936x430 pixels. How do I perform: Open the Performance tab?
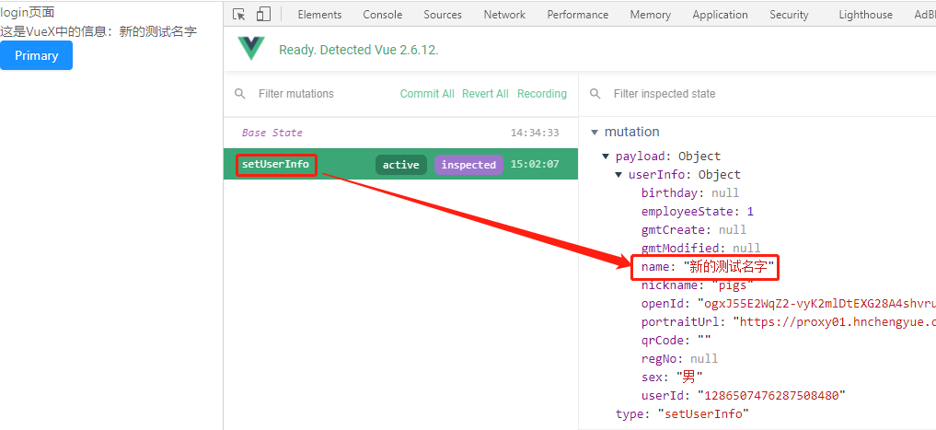pyautogui.click(x=578, y=15)
